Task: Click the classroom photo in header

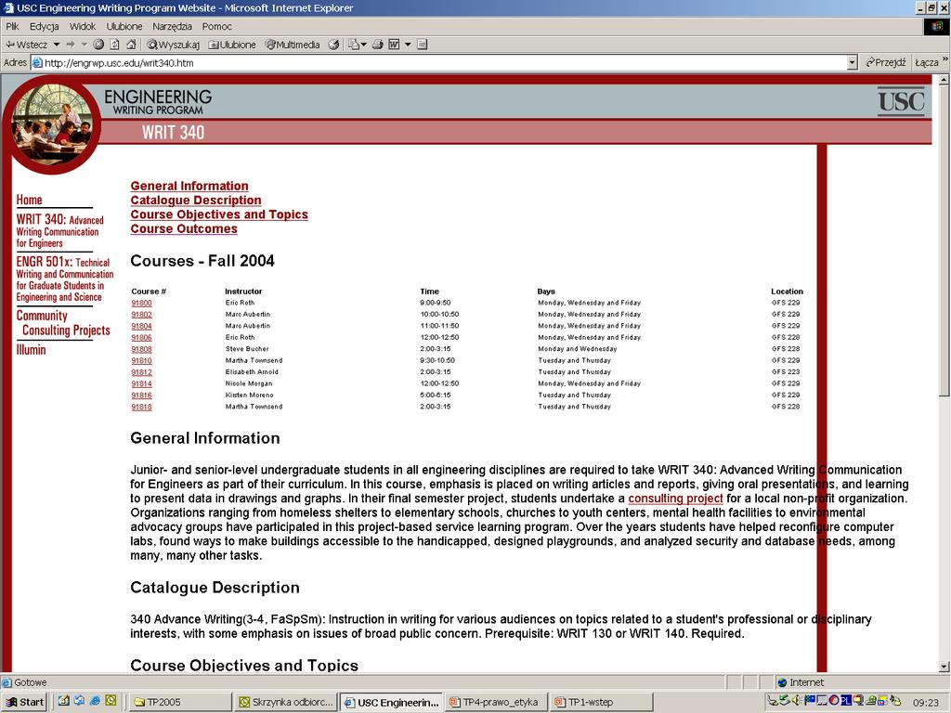Action: coord(53,123)
